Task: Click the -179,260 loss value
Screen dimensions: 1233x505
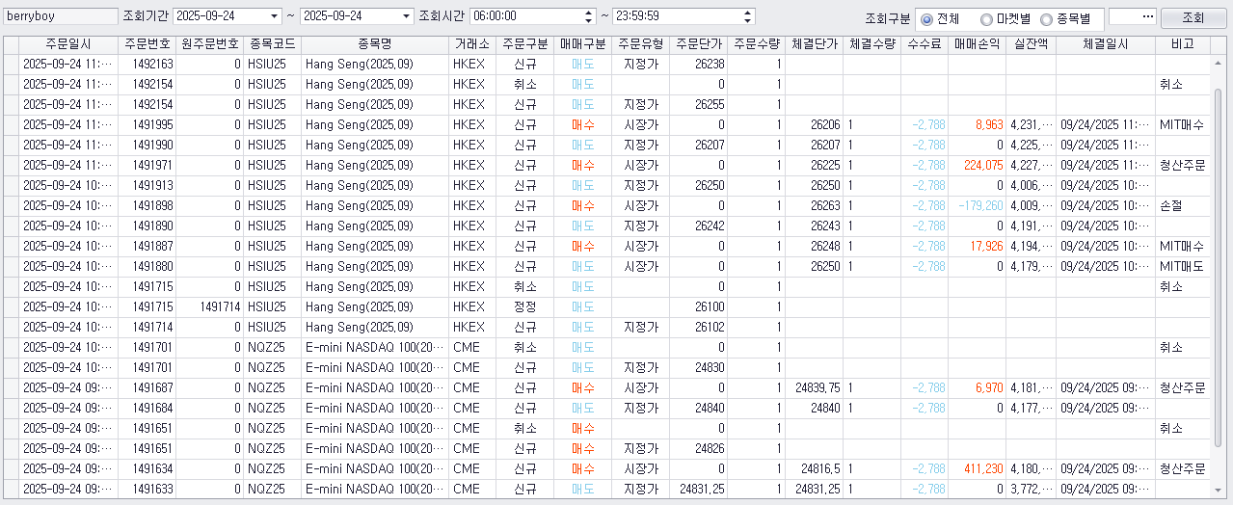Action: pos(978,205)
